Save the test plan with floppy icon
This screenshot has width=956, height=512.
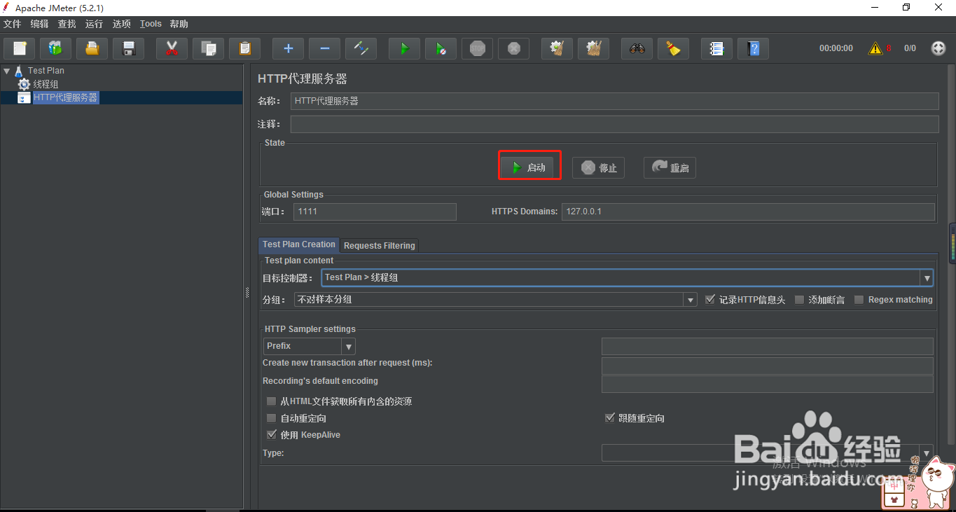pos(128,48)
